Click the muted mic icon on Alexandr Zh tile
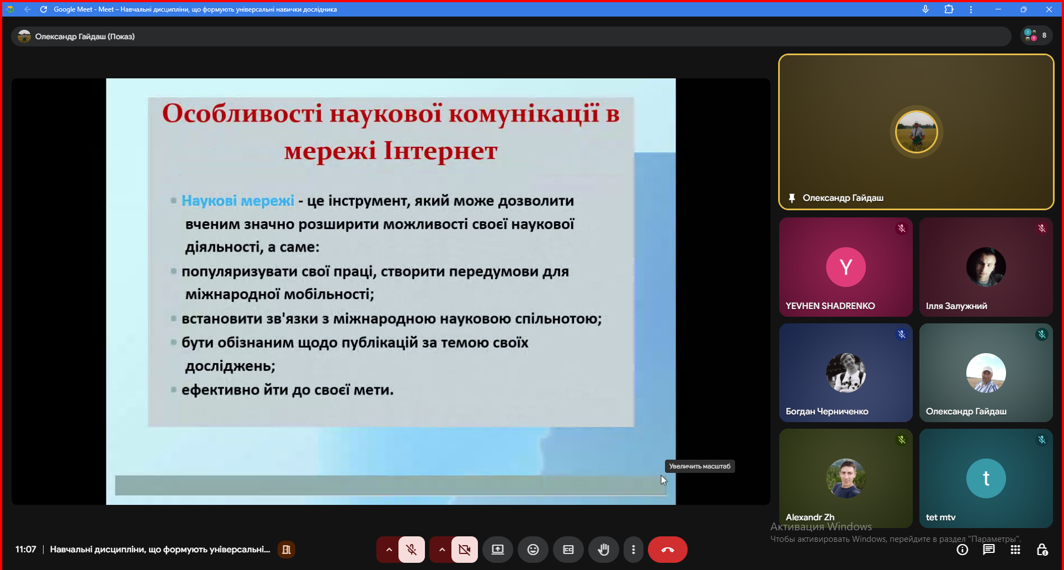This screenshot has height=570, width=1064. pos(902,440)
